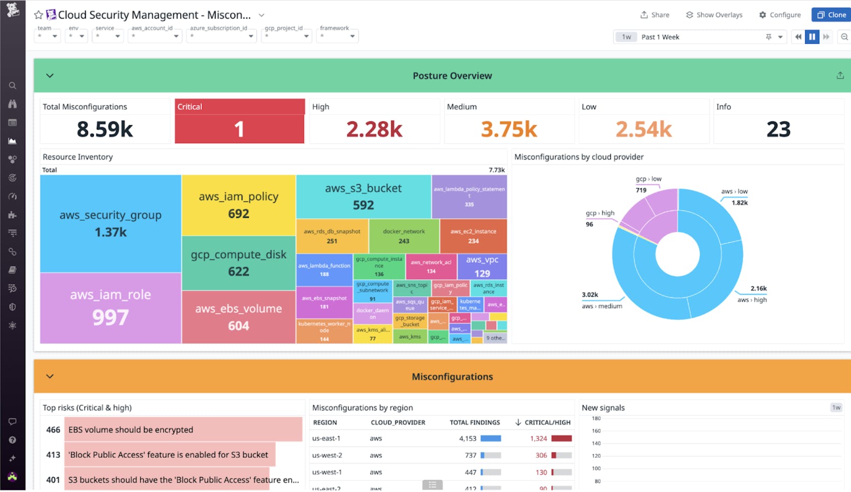Collapse the Posture Overview section

coord(50,75)
